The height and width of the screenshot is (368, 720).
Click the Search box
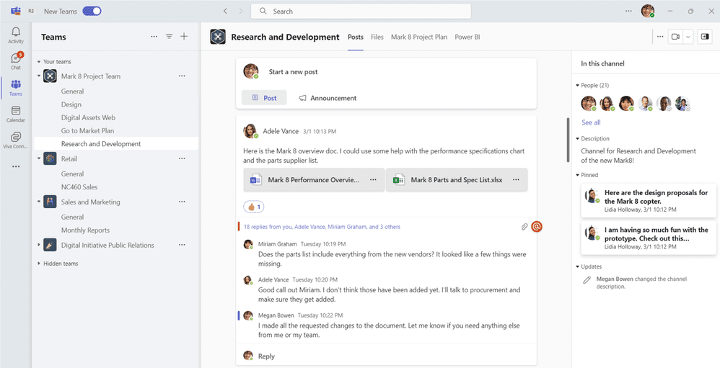pos(361,11)
